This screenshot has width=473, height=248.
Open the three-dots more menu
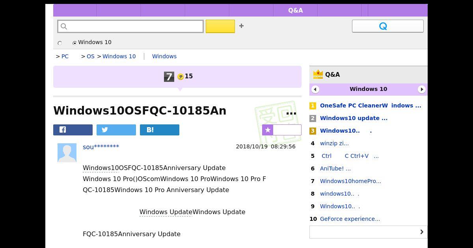[x=291, y=113]
